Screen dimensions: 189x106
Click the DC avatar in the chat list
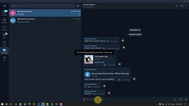pyautogui.click(x=13, y=21)
